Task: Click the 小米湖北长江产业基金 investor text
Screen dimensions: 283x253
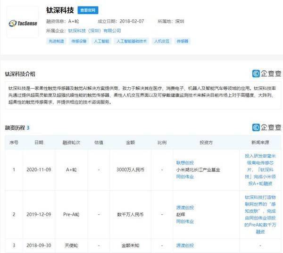Action: click(x=198, y=169)
